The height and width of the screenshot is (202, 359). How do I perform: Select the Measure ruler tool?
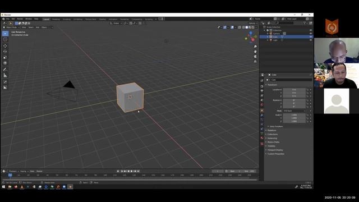coord(5,75)
